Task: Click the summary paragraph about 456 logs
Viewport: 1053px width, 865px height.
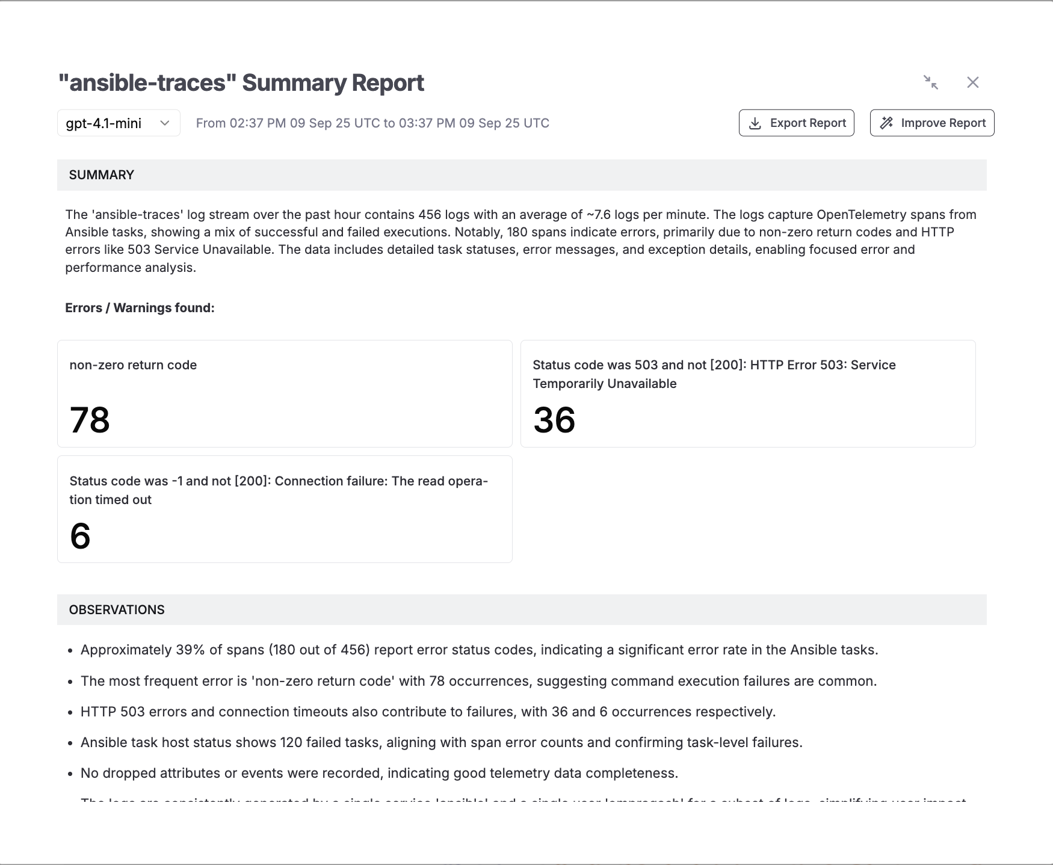Action: pyautogui.click(x=520, y=241)
